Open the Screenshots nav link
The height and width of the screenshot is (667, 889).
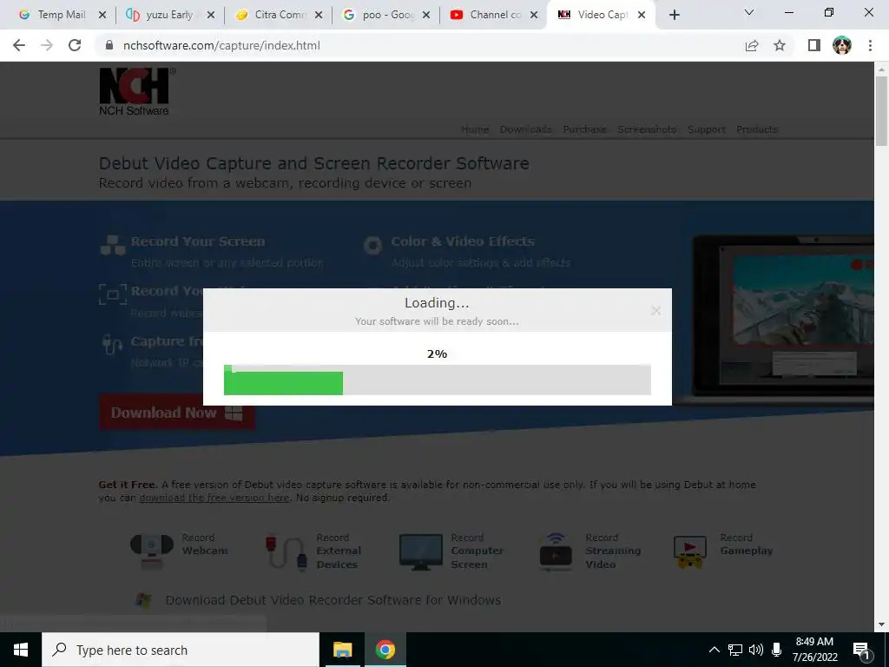tap(647, 129)
